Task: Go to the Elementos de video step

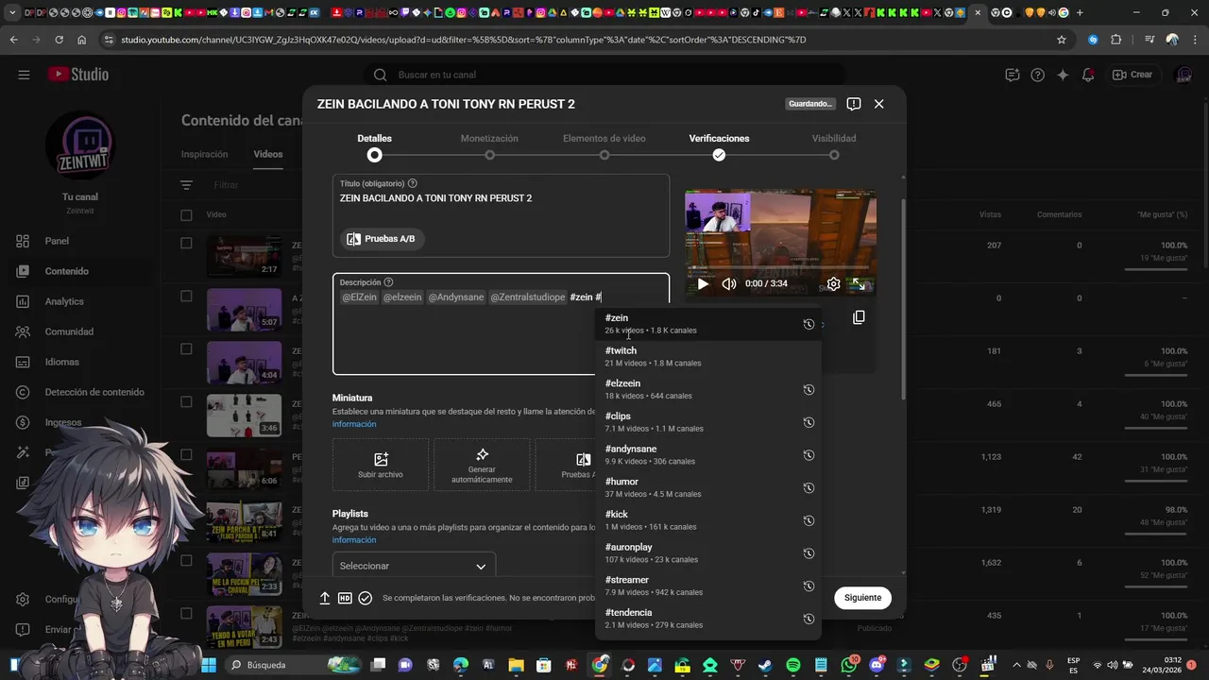Action: pyautogui.click(x=604, y=146)
